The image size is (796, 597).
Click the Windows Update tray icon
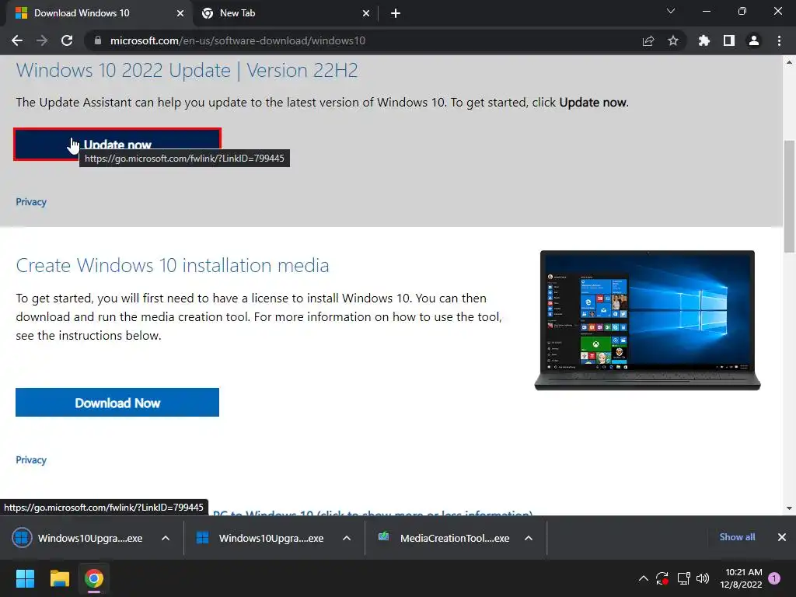[x=662, y=578]
